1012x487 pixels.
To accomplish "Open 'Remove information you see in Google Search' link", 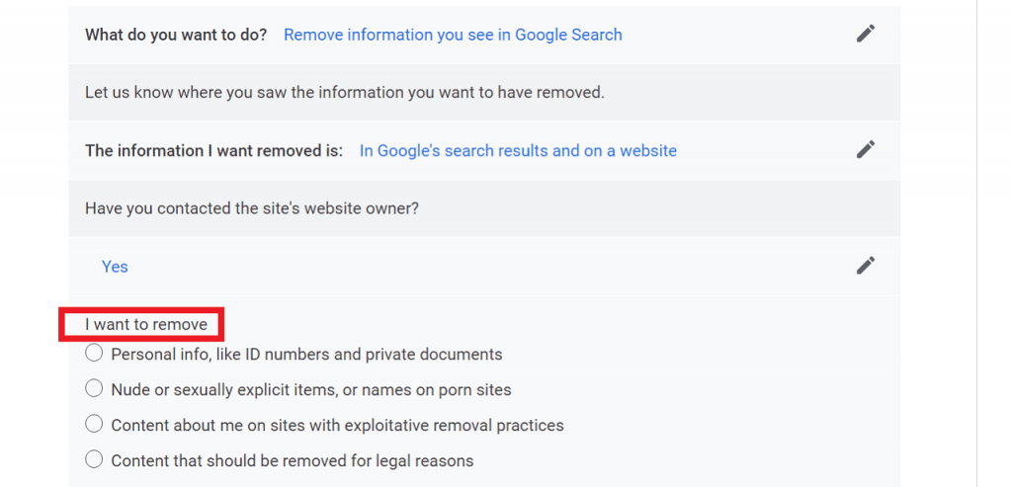I will click(x=453, y=35).
